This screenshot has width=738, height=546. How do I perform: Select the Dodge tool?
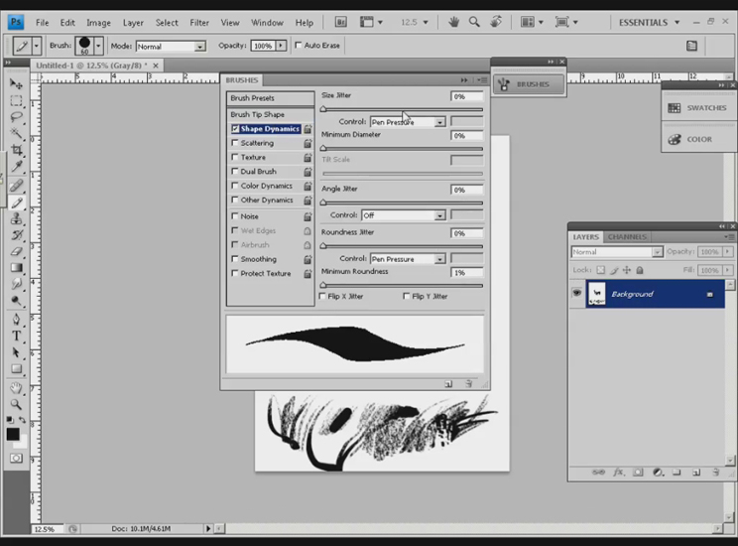(16, 301)
